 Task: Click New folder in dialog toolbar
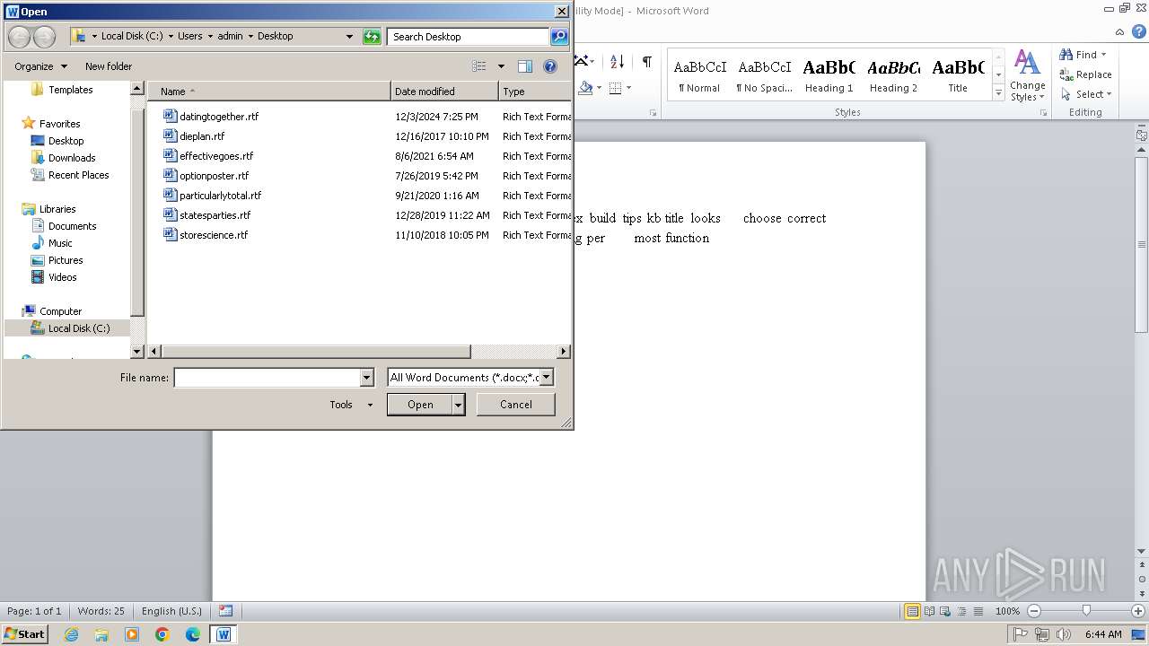click(x=109, y=66)
